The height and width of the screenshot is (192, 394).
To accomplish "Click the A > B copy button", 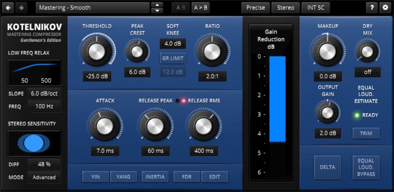I will click(201, 7).
